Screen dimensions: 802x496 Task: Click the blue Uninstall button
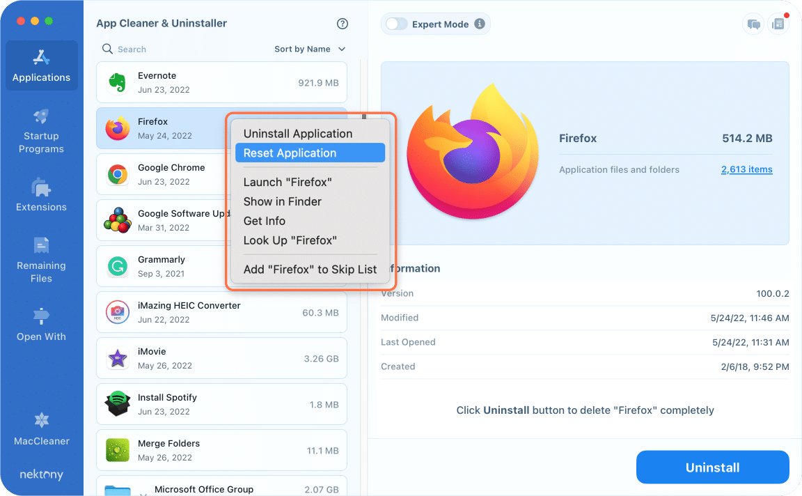pyautogui.click(x=712, y=467)
